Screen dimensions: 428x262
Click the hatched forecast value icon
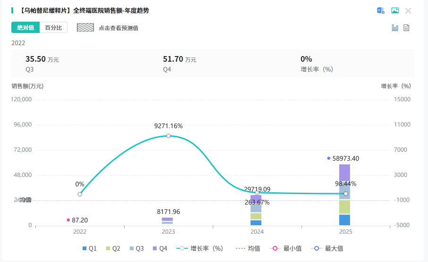point(85,28)
